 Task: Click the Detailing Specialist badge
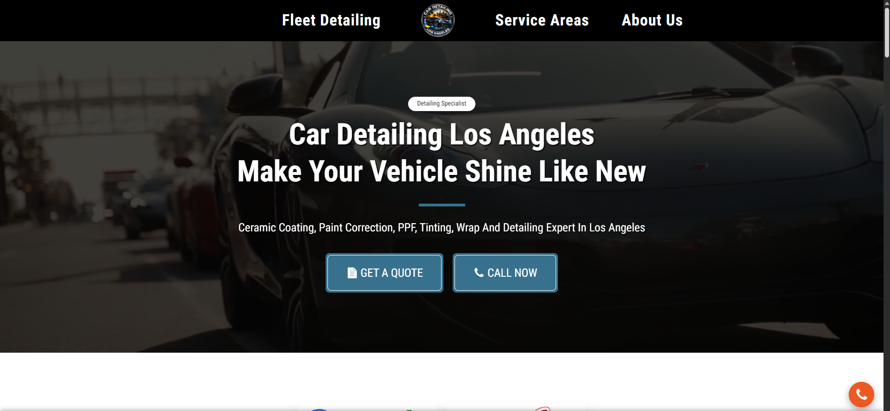[x=442, y=104]
